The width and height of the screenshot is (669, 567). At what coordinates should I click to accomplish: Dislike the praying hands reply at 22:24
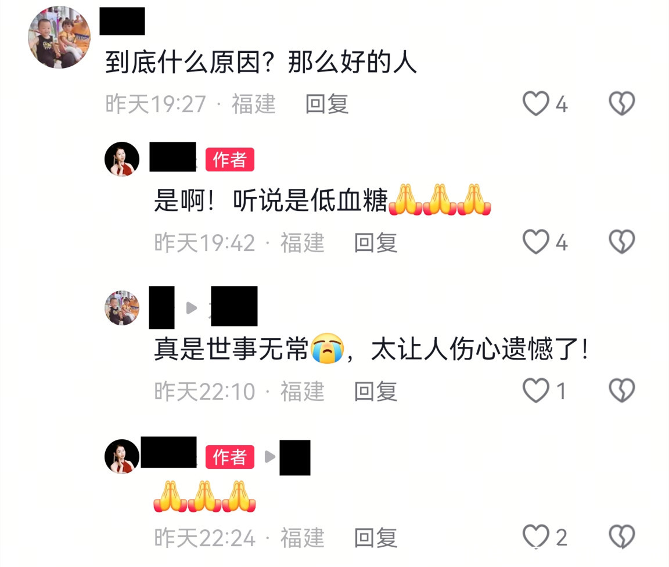point(621,537)
